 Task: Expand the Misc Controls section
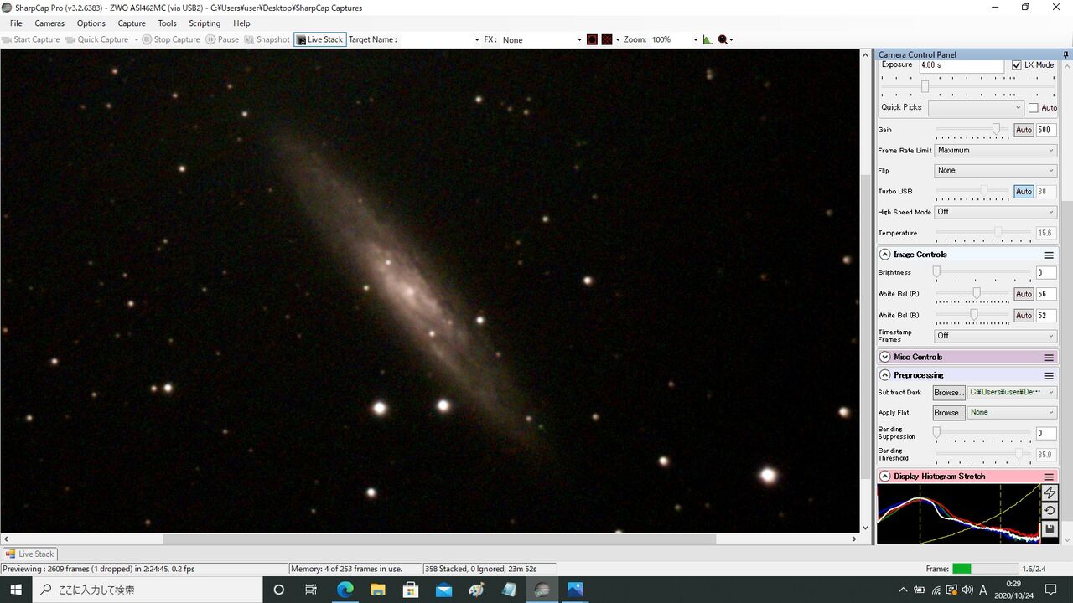885,357
